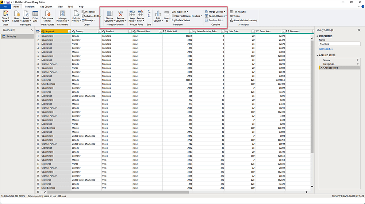Open the New Source icon
Screen dimensions: 365x204
tap(16, 14)
